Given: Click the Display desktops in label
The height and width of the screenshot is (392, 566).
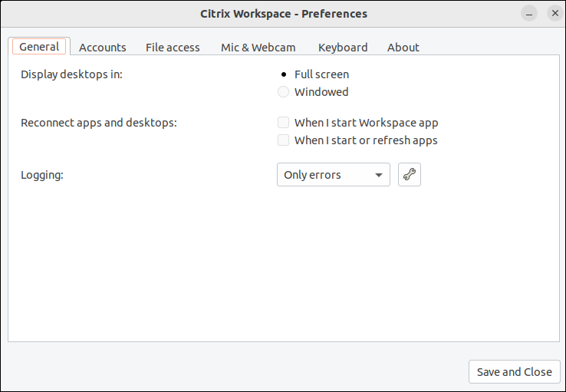Looking at the screenshot, I should (71, 74).
